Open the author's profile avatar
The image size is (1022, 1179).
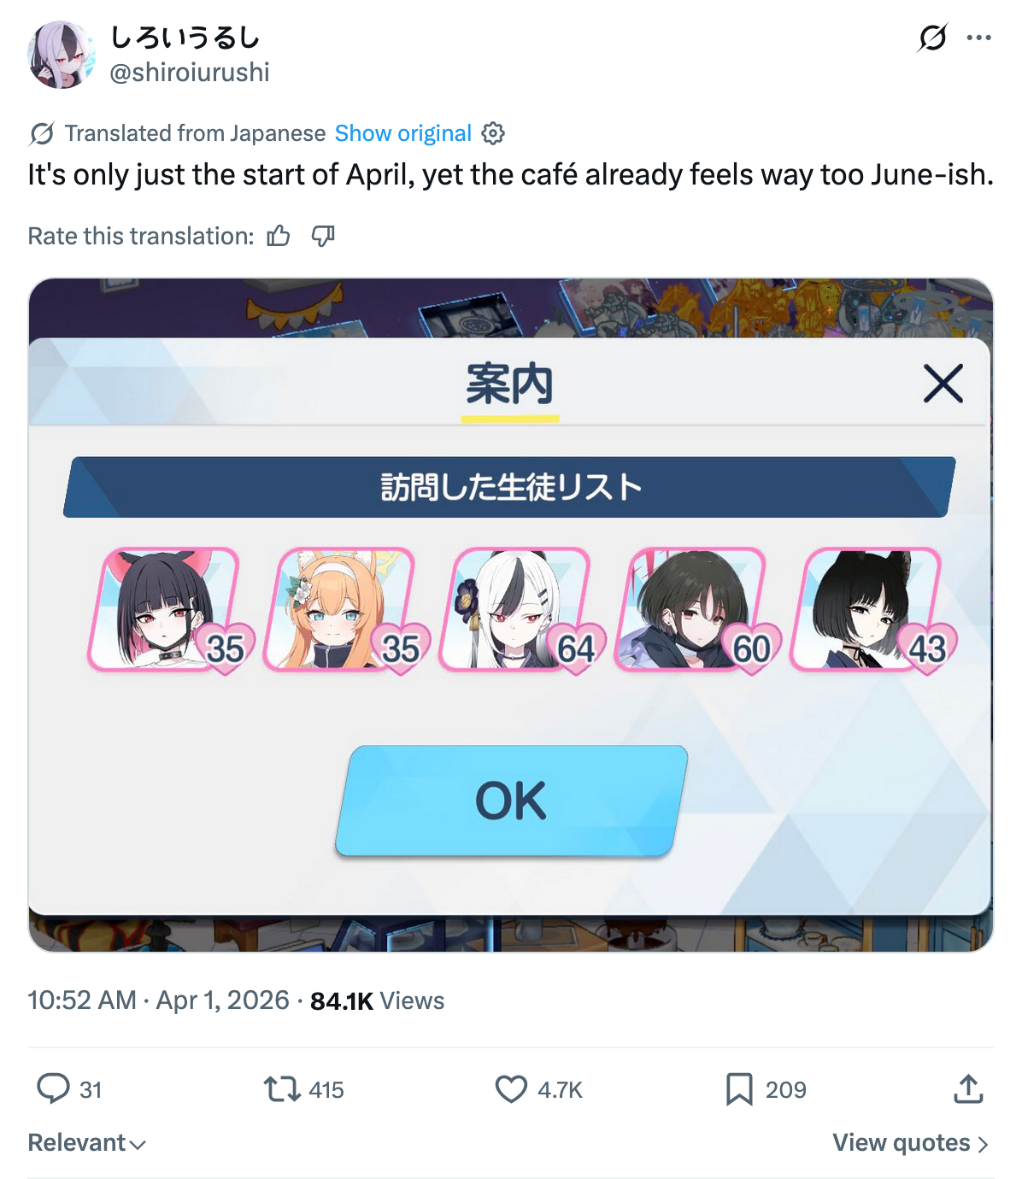tap(61, 55)
